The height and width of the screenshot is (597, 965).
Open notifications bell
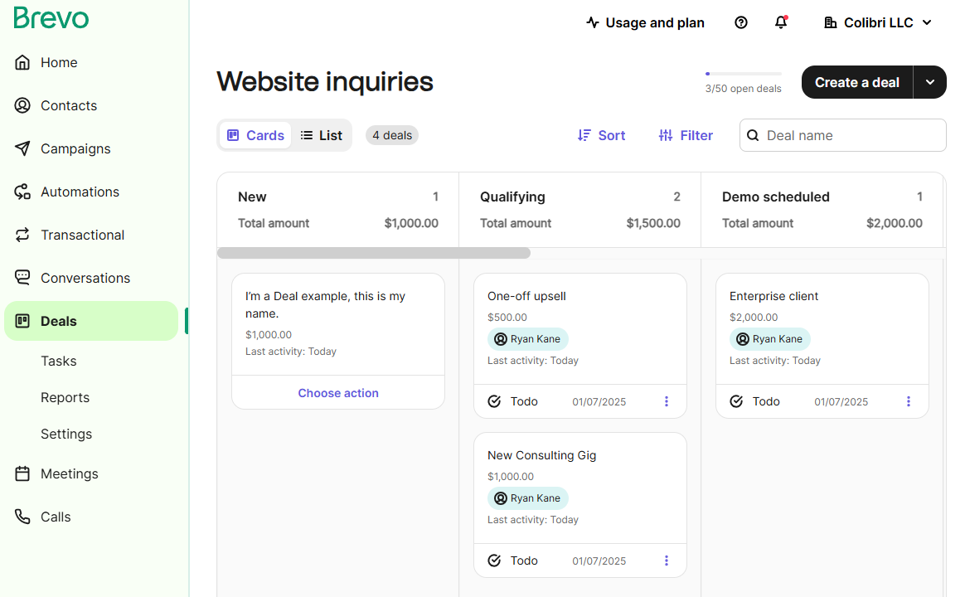pos(781,22)
